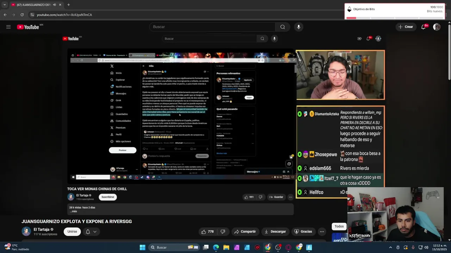Open the account avatar menu in the header
This screenshot has width=451, height=253.
(437, 27)
